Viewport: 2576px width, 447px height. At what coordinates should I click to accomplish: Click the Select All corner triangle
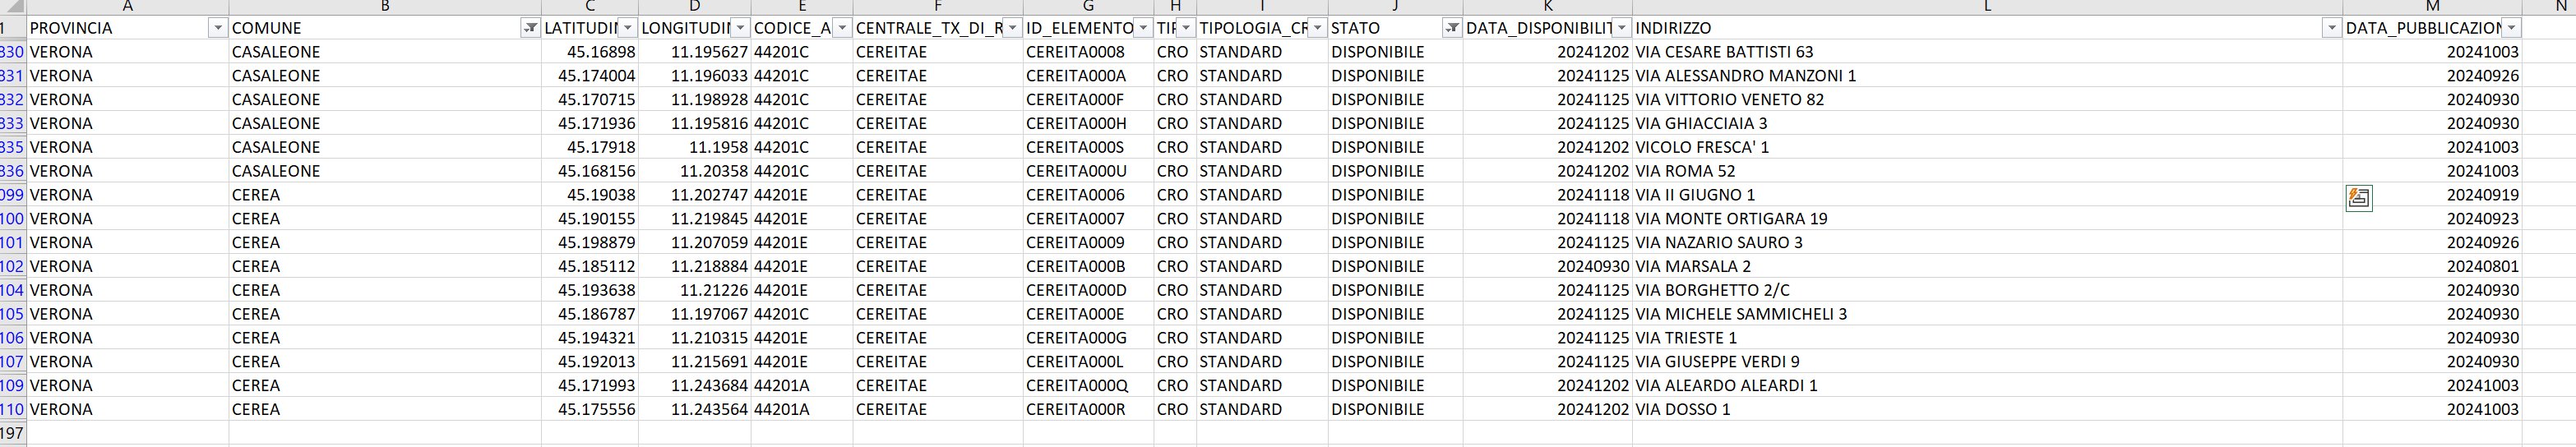coord(12,7)
